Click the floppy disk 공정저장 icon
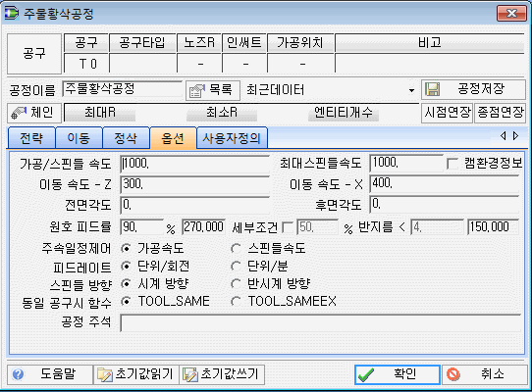Viewport: 532px width, 392px height. [432, 89]
